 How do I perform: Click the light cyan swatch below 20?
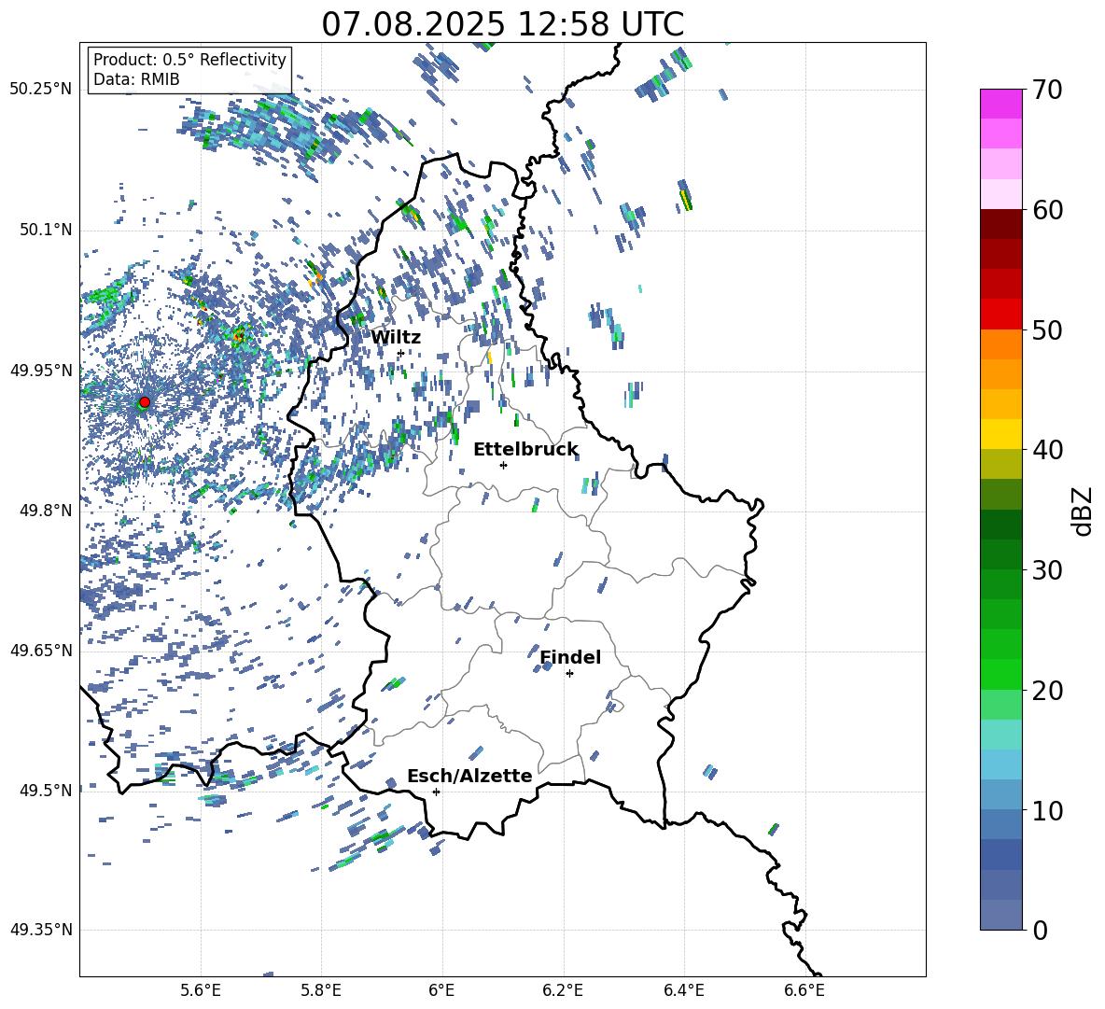point(1000,735)
